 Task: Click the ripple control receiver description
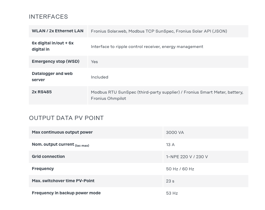tap(147, 47)
